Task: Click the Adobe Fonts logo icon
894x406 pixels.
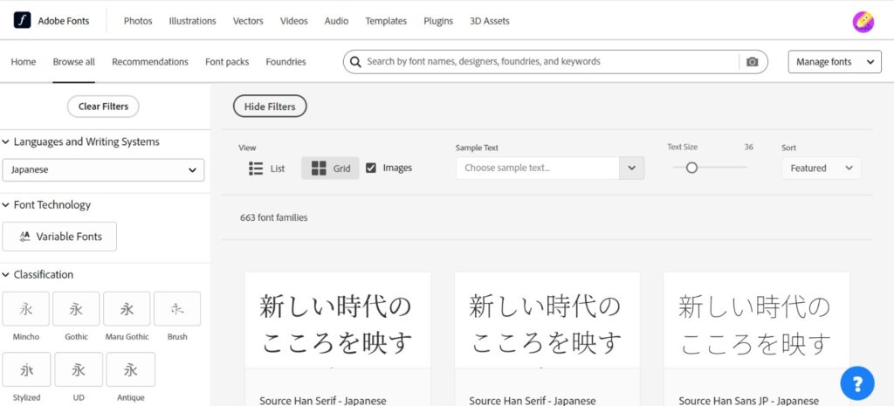Action: (x=22, y=20)
